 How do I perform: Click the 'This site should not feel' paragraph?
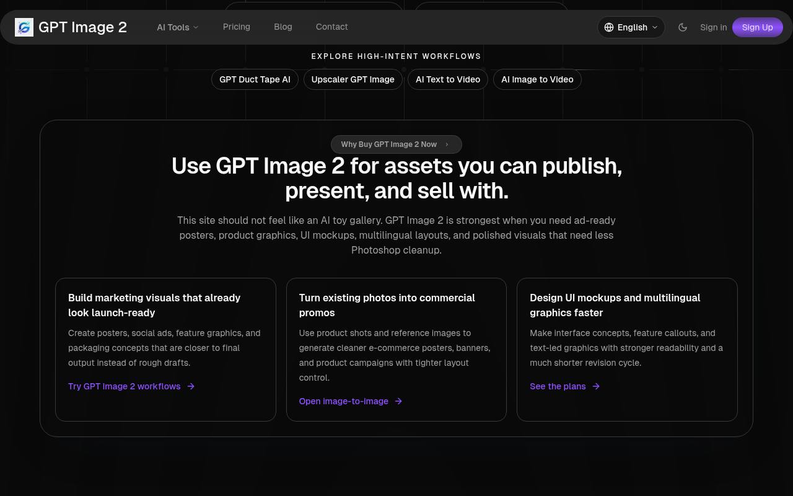coord(396,235)
